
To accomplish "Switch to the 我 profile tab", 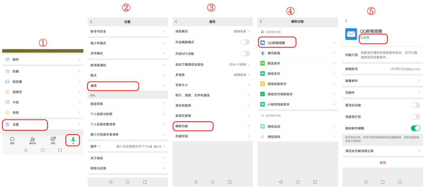I will pyautogui.click(x=73, y=140).
